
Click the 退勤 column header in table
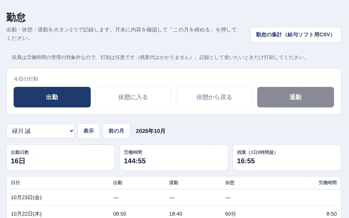click(x=173, y=183)
